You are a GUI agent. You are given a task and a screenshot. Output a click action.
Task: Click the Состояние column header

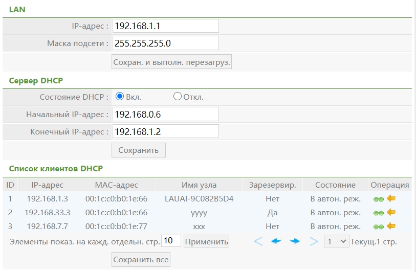335,185
